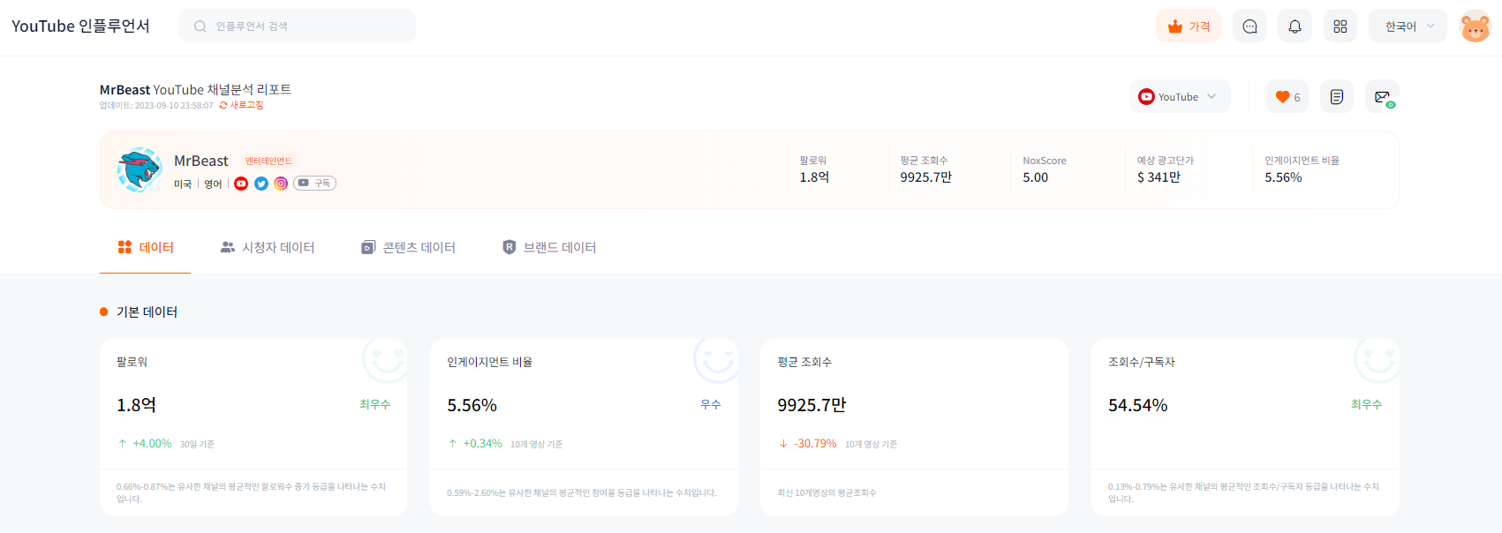
Task: Click the +0.34% engagement change value
Action: pyautogui.click(x=482, y=444)
